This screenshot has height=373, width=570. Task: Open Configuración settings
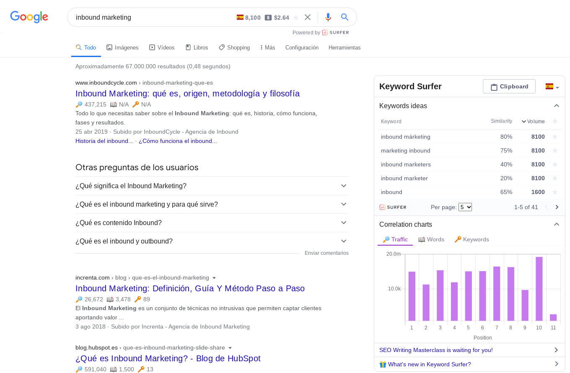(x=302, y=48)
